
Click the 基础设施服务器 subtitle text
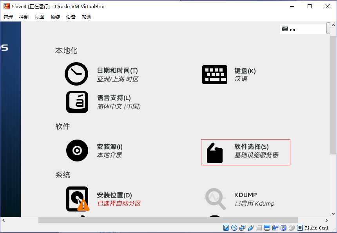pyautogui.click(x=256, y=155)
